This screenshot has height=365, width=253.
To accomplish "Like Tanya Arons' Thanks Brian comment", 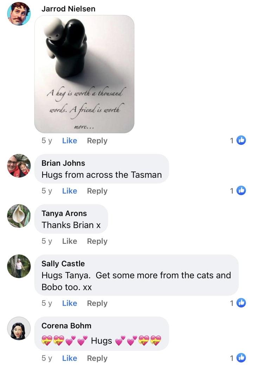I will click(x=69, y=241).
